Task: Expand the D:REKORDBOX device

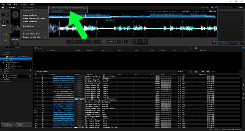Action: pos(4,76)
